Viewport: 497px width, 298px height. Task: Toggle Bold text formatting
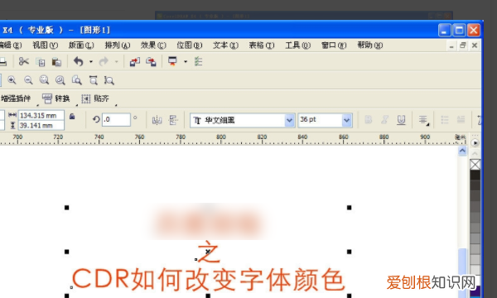click(x=369, y=119)
